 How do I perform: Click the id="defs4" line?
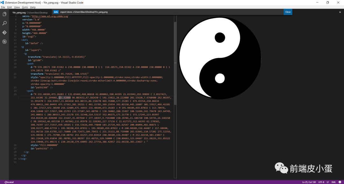34,43
